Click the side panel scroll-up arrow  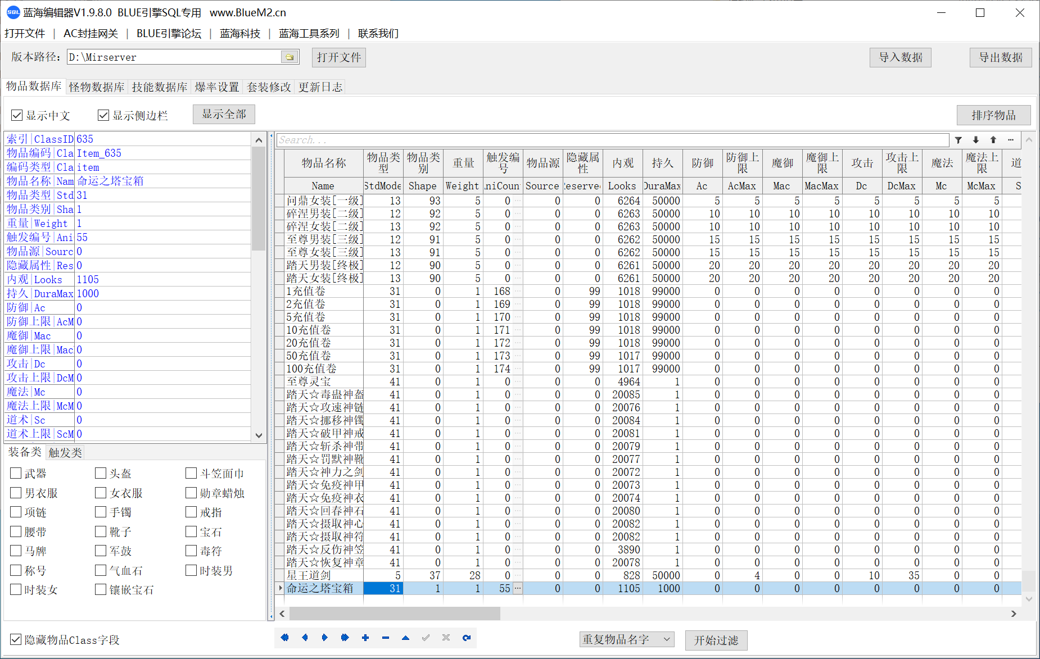[x=259, y=140]
